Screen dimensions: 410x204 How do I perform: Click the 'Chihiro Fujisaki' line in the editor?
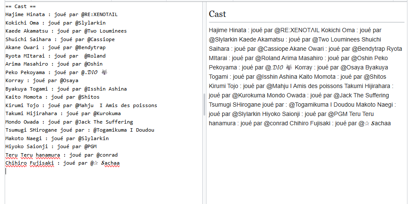tap(62, 164)
